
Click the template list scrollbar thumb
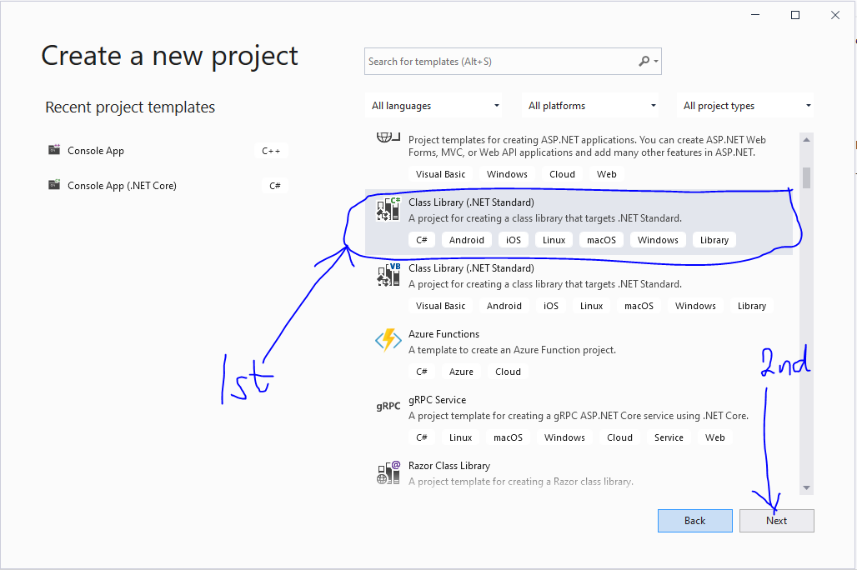click(807, 177)
